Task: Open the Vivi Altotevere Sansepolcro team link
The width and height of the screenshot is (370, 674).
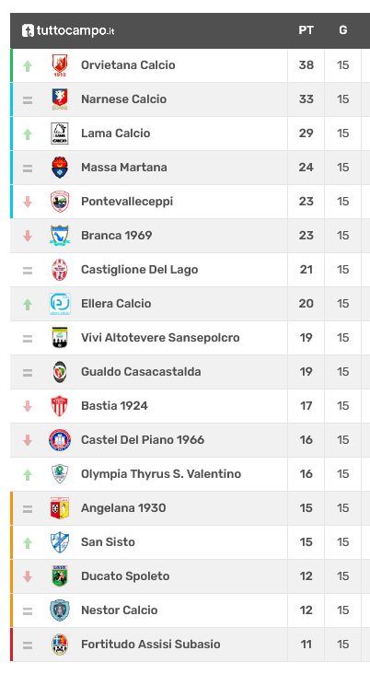Action: 160,337
